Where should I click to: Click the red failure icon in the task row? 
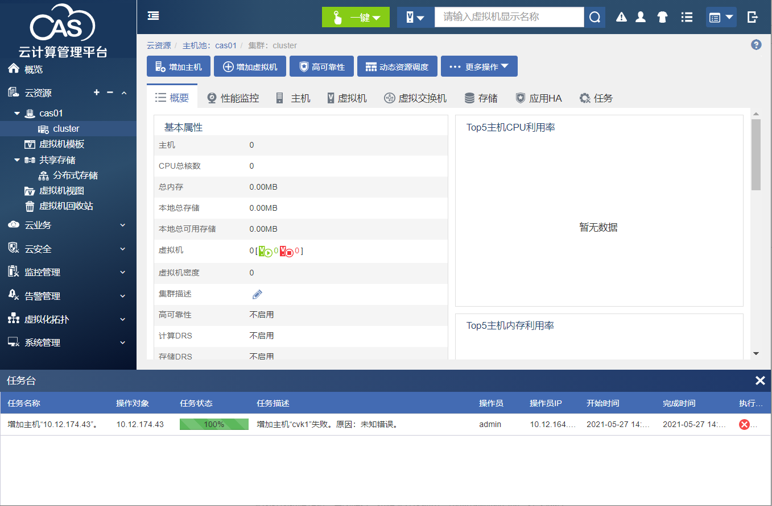pyautogui.click(x=744, y=424)
